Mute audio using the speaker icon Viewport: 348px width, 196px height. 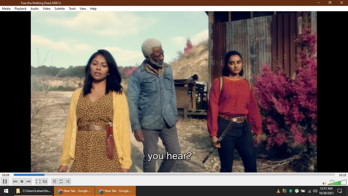tap(324, 183)
